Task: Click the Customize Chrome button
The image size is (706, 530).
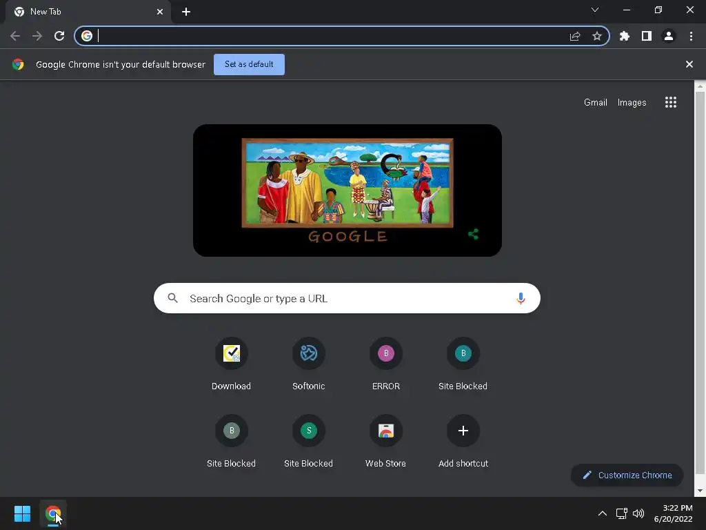Action: point(627,475)
